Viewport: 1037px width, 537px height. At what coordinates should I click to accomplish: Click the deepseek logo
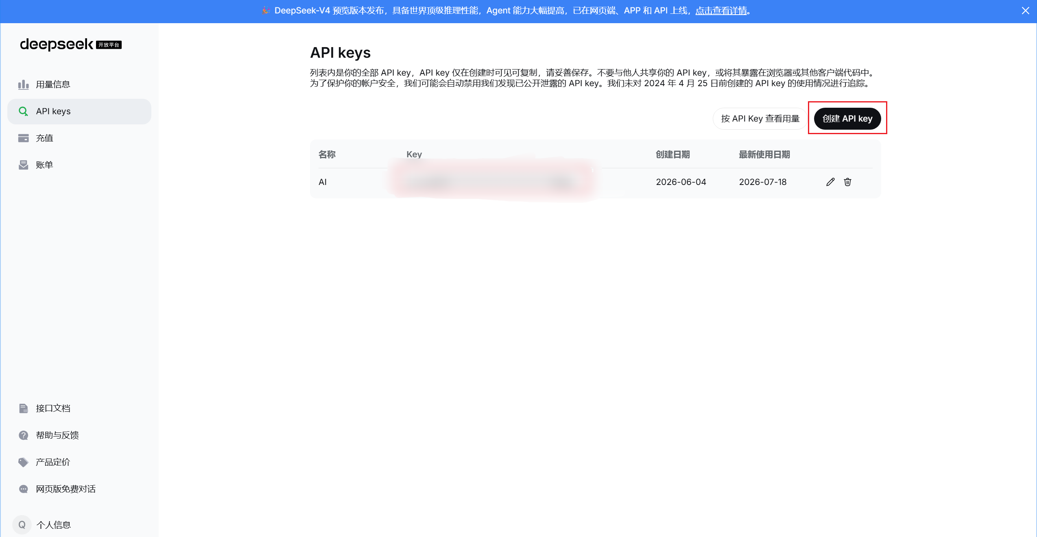click(57, 44)
